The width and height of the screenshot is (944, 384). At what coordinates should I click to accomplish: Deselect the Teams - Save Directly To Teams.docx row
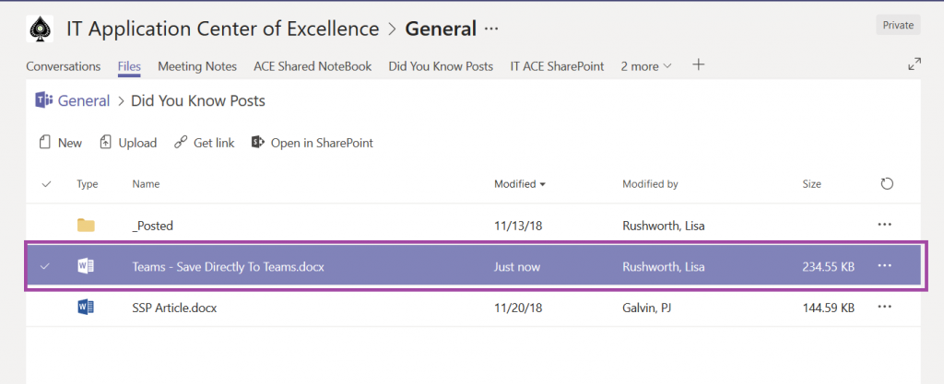45,266
